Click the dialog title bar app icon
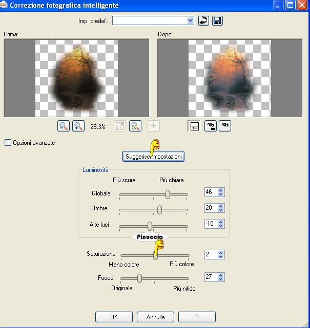 [4, 5]
